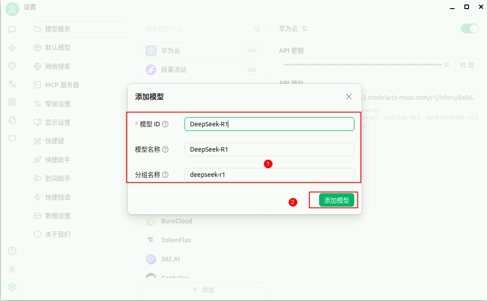Click the search magnifier icon

click(257, 29)
